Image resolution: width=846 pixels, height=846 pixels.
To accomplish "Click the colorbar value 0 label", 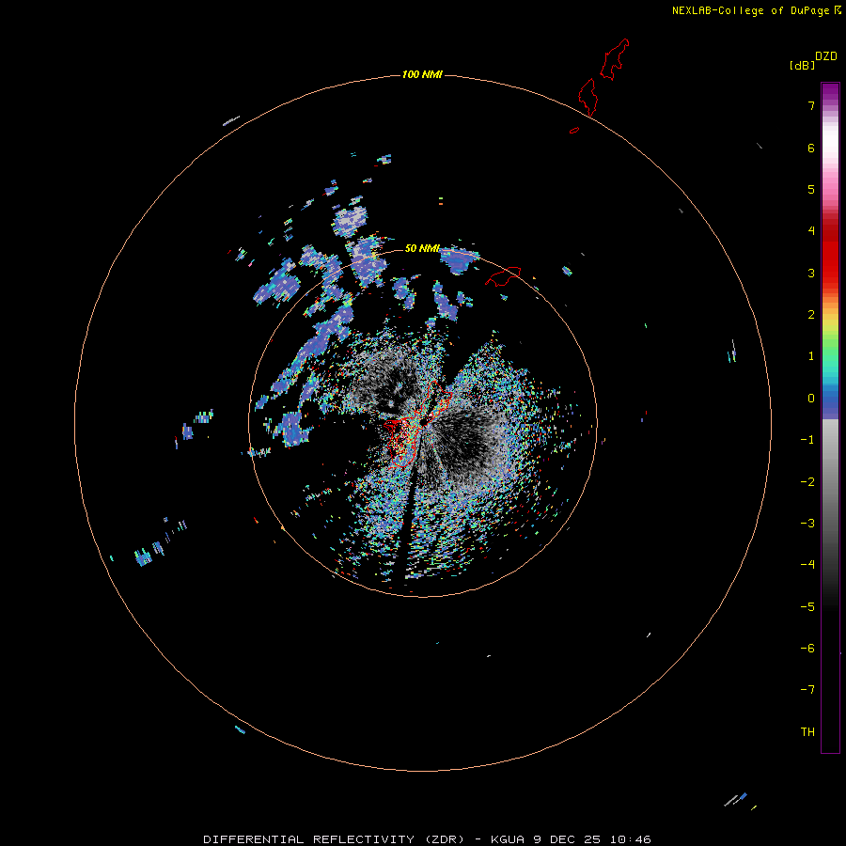I will (811, 399).
